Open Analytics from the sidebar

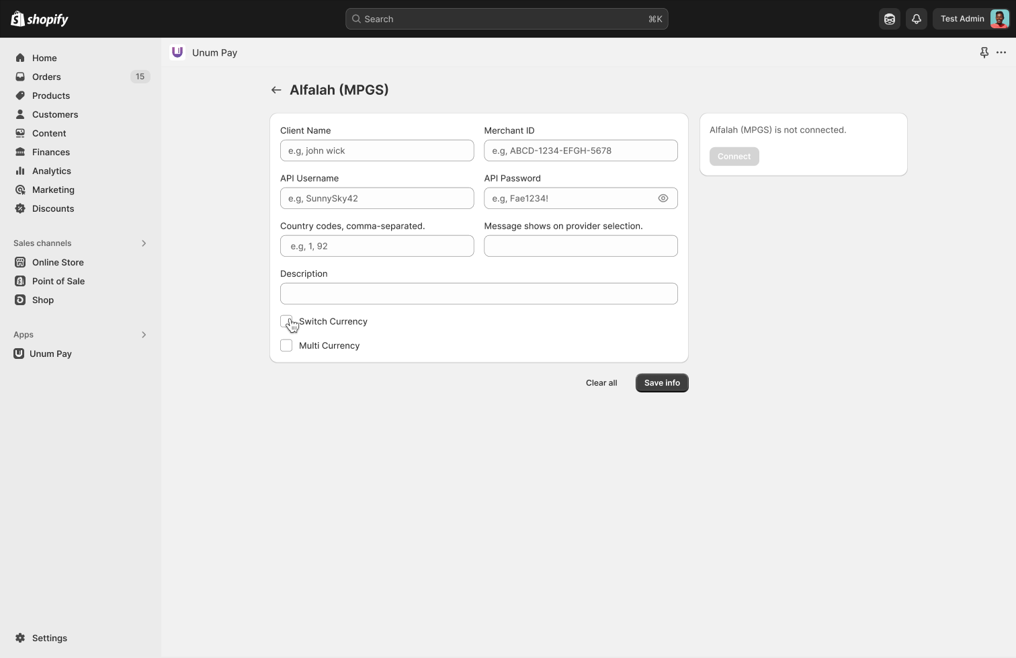[51, 171]
